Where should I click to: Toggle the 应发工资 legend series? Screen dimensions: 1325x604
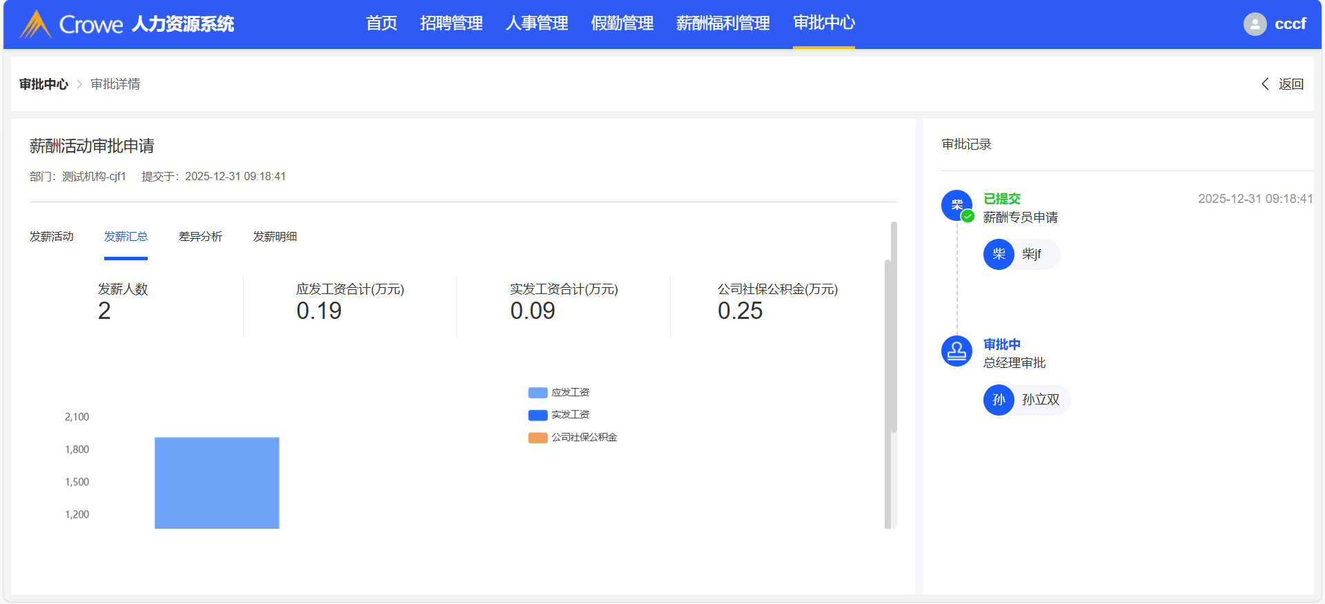click(x=559, y=392)
